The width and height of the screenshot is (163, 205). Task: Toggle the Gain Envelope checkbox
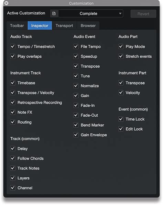(x=76, y=135)
